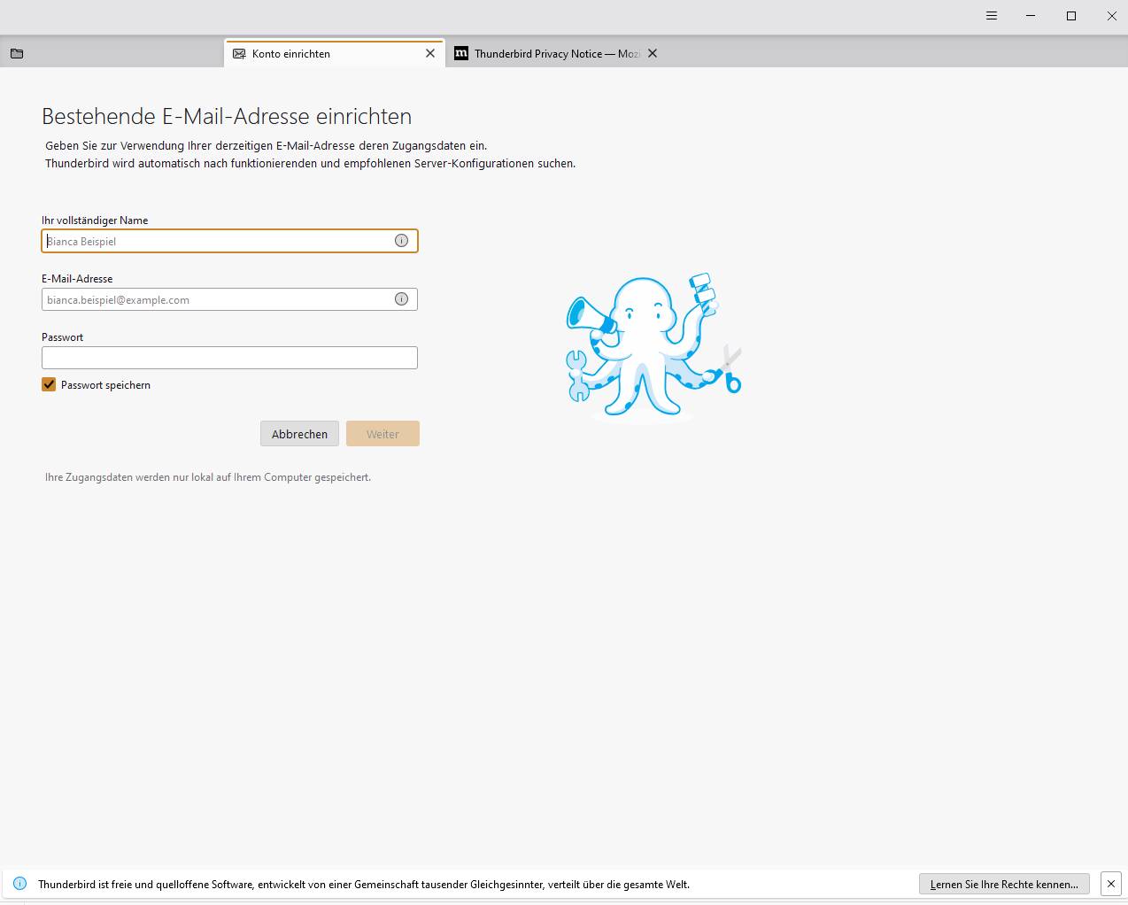This screenshot has height=905, width=1128.
Task: Focus the E-Mail-Adresse input field
Action: (x=229, y=299)
